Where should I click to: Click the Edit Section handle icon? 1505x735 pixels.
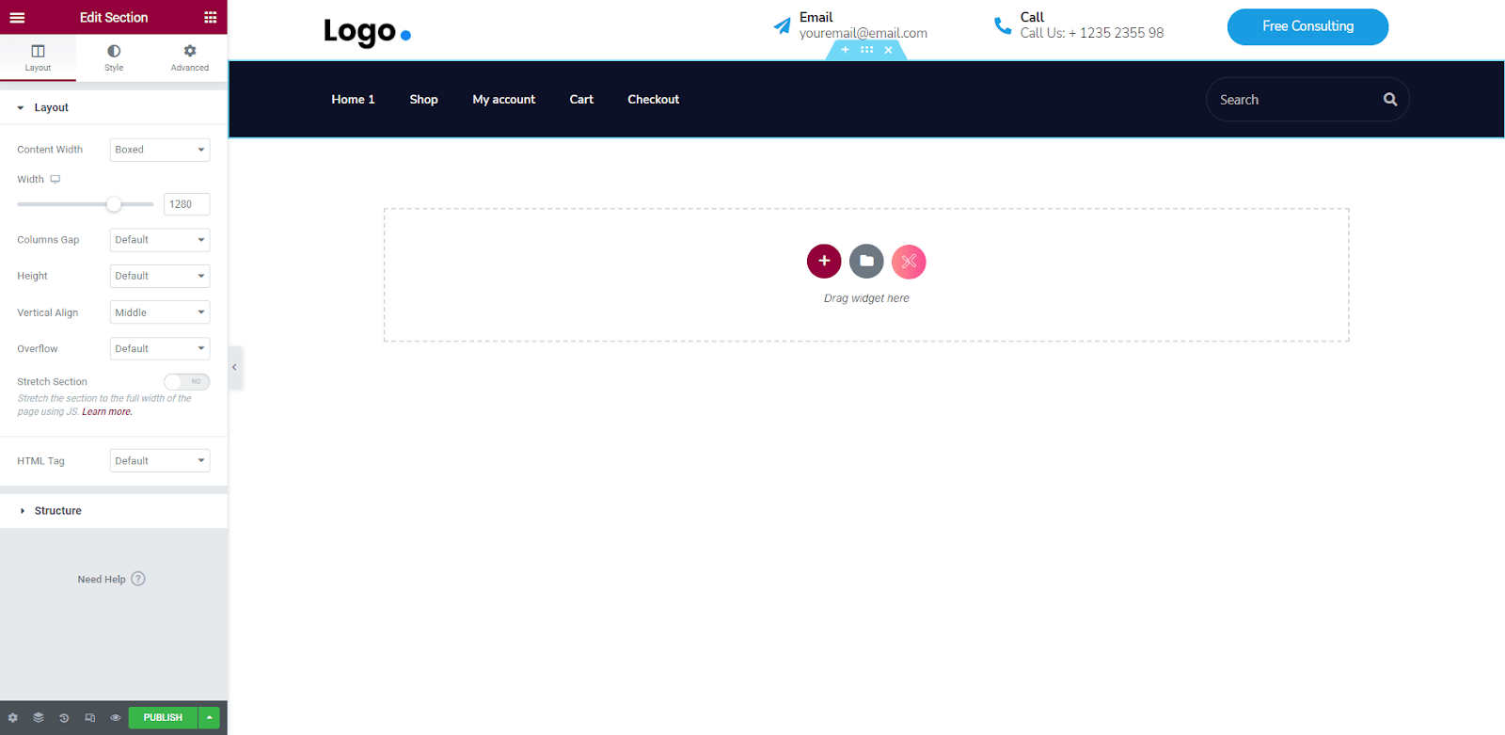coord(866,50)
